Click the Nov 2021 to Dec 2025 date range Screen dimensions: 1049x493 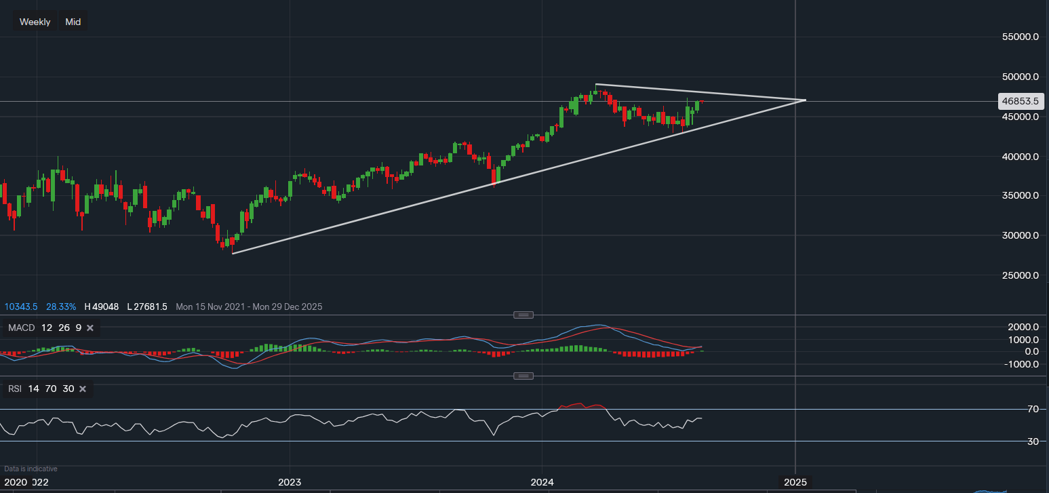[x=249, y=307]
